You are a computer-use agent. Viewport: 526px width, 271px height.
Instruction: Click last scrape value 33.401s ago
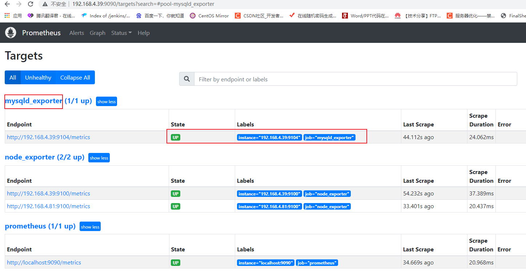click(418, 206)
